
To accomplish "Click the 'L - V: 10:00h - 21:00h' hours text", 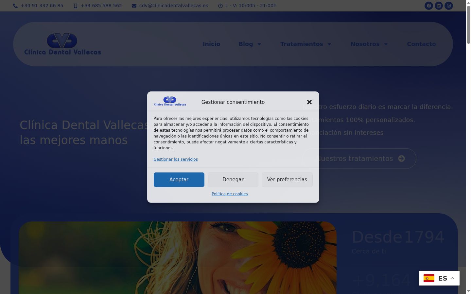I will (251, 6).
